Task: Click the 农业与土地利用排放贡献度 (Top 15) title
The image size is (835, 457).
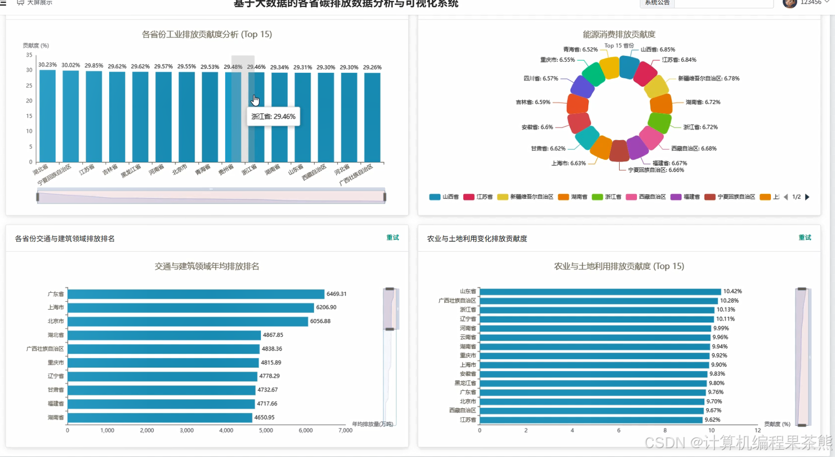Action: click(619, 266)
